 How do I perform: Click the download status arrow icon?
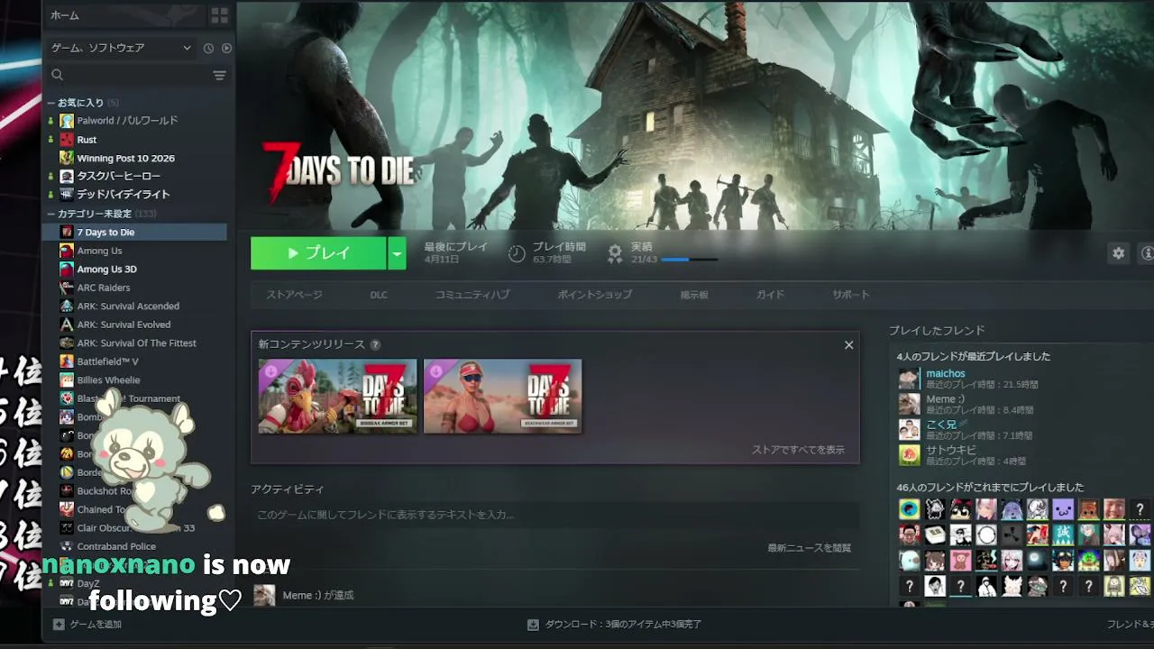tap(533, 624)
